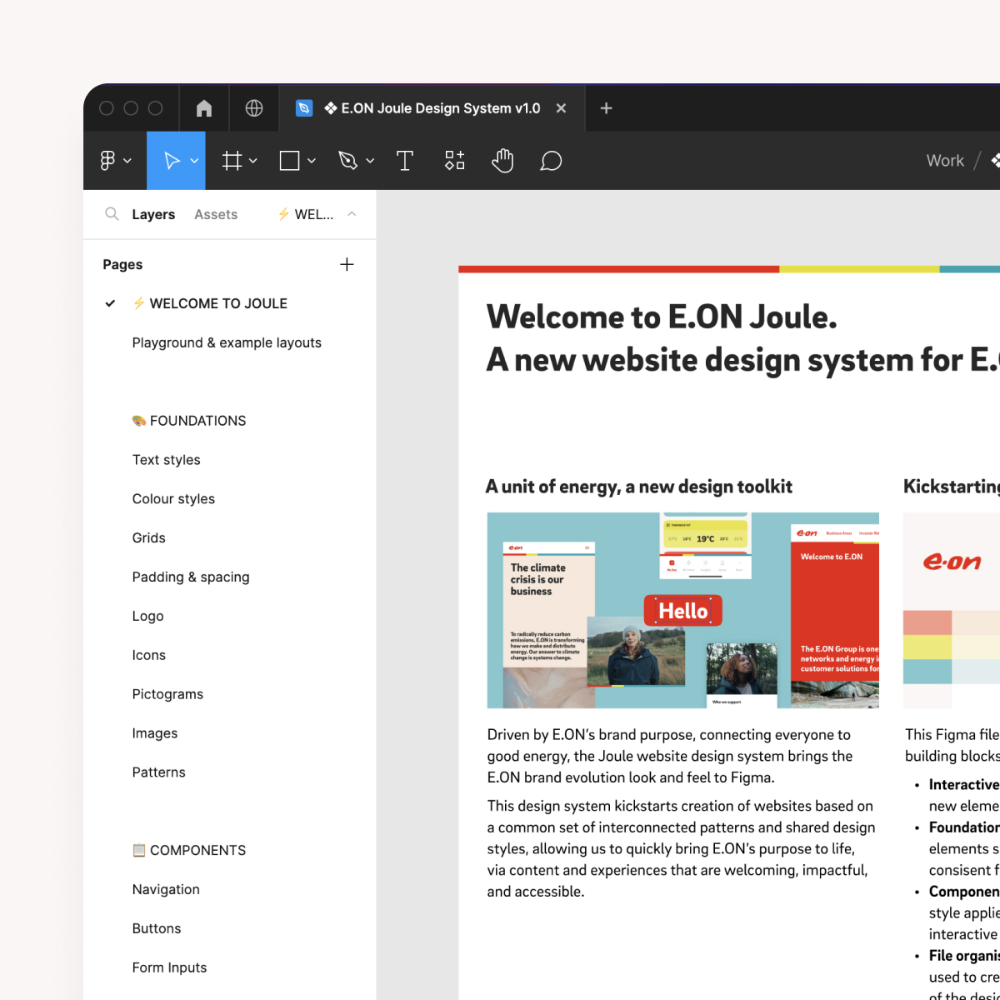Select E.ON Joule Design System tab

tap(432, 108)
